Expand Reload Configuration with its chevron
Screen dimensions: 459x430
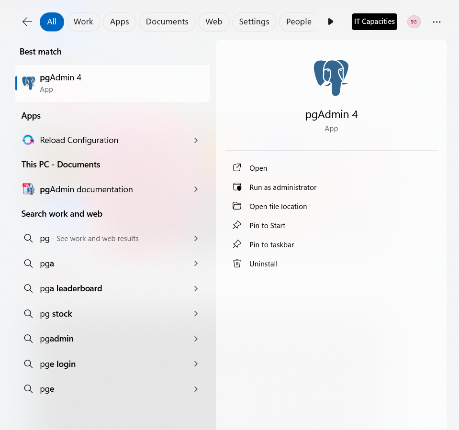tap(196, 141)
